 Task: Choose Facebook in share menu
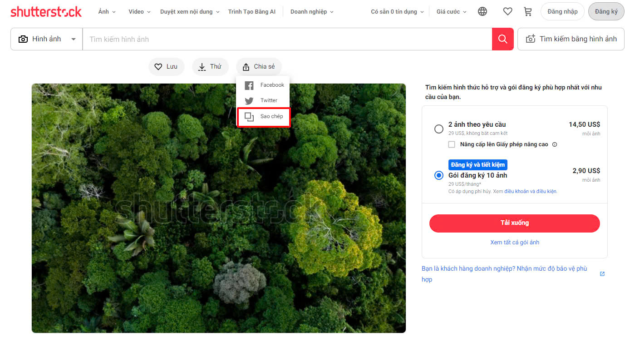coord(263,85)
